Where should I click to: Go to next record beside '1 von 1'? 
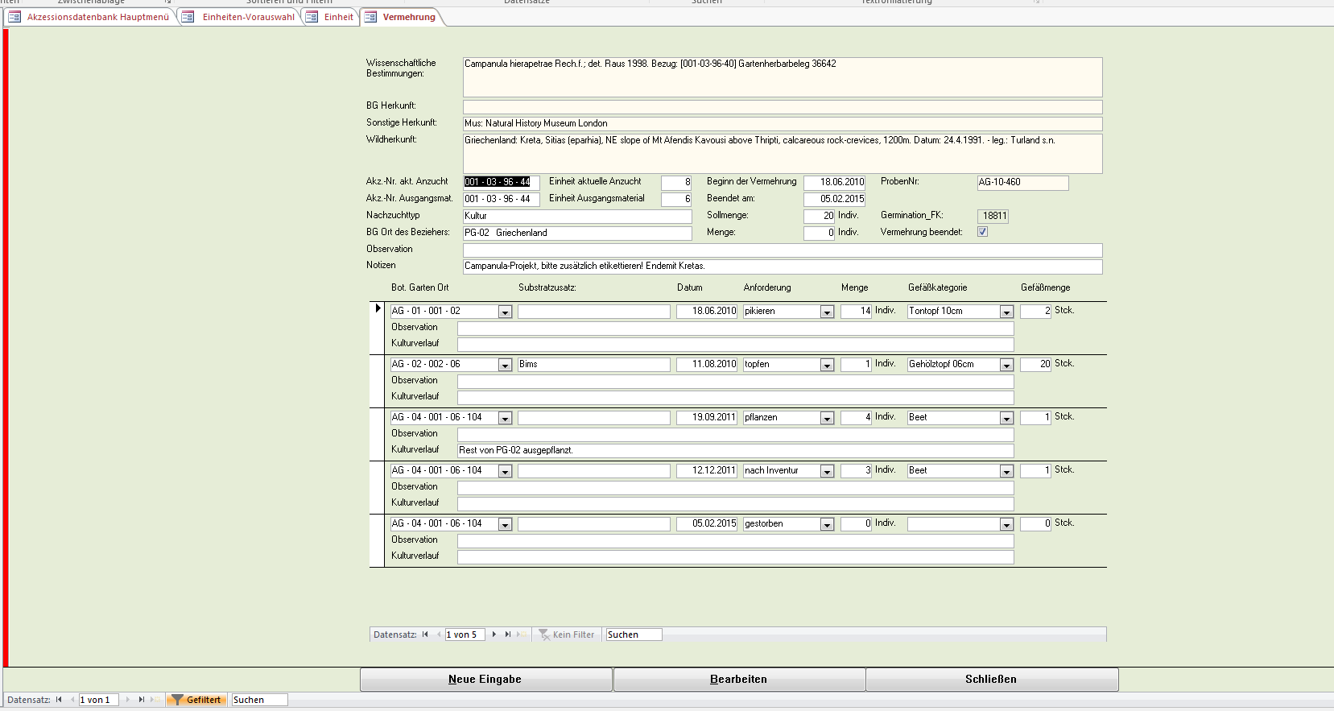pyautogui.click(x=128, y=700)
